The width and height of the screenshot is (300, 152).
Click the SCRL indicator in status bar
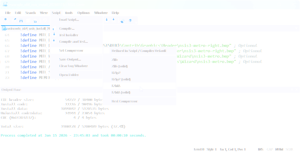coord(289,149)
